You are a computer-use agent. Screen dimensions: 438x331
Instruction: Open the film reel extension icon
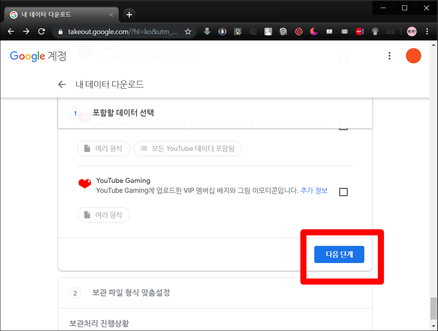283,32
